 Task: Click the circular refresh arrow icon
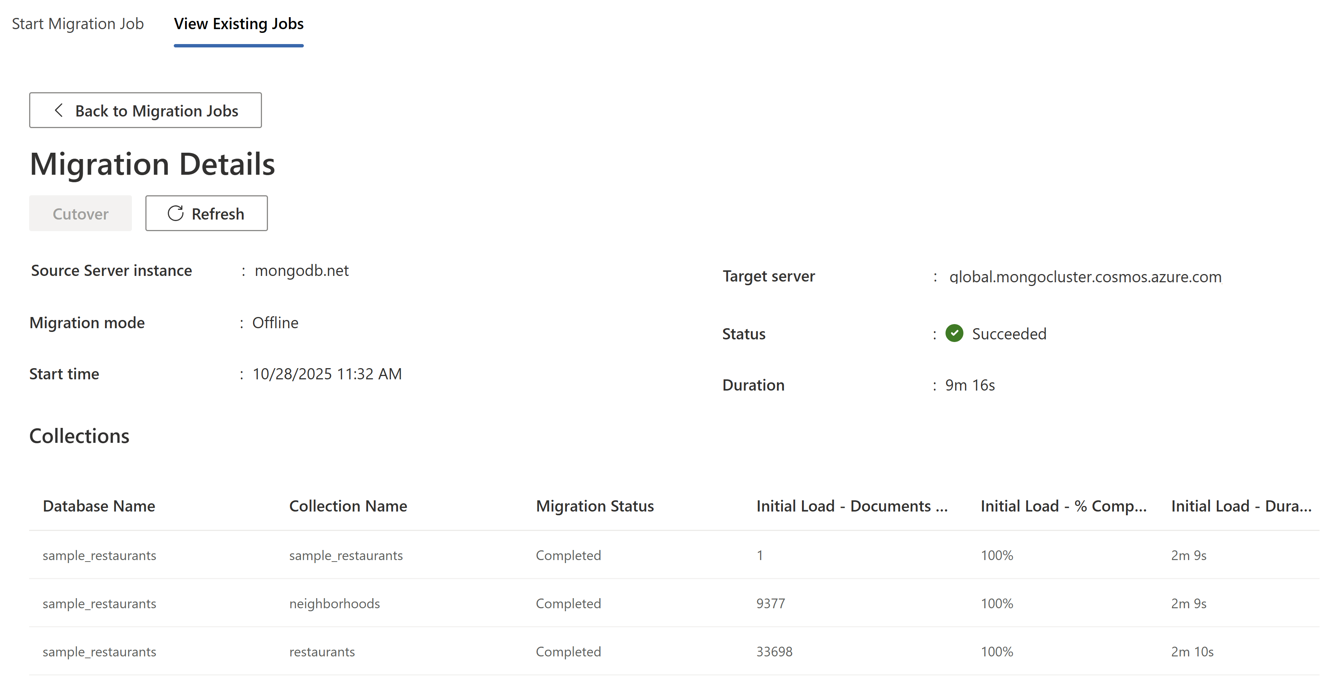[176, 213]
